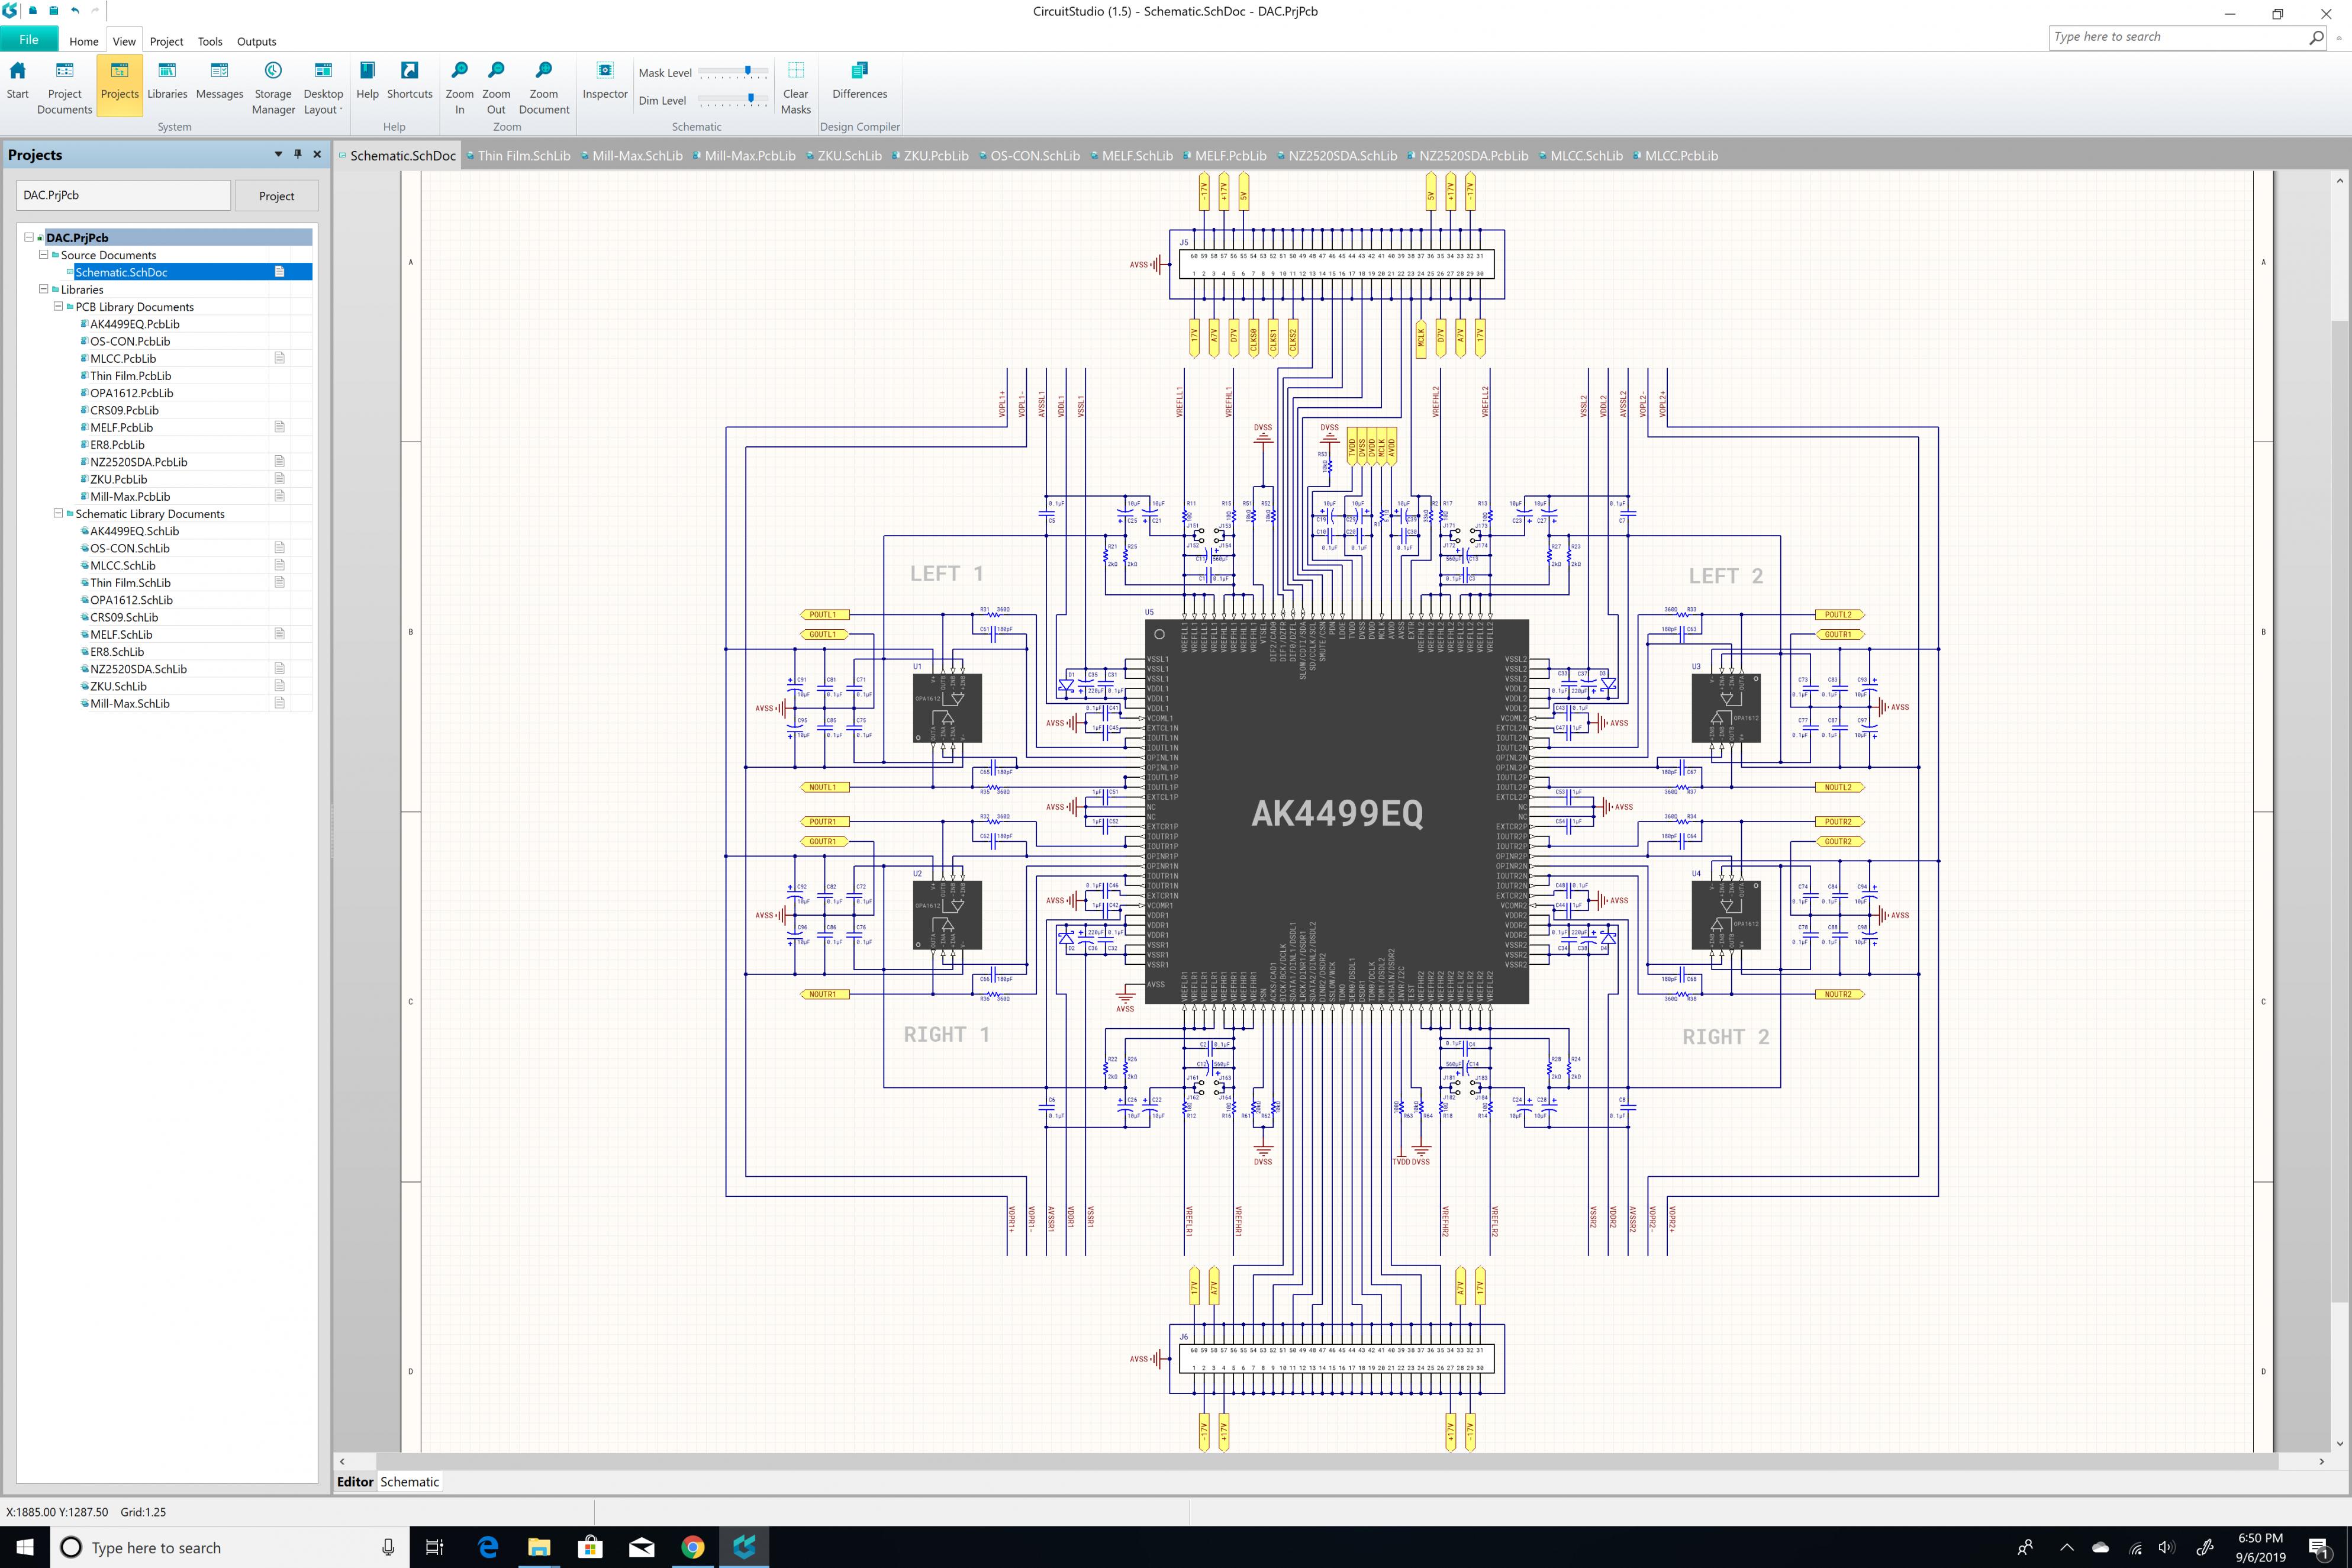Click the search magnifier icon
This screenshot has height=1568, width=2352.
[x=2316, y=37]
